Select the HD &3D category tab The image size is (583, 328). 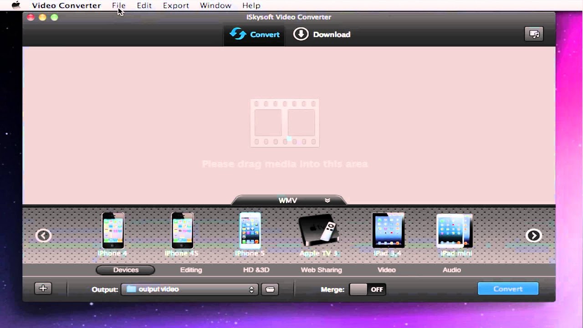point(256,270)
